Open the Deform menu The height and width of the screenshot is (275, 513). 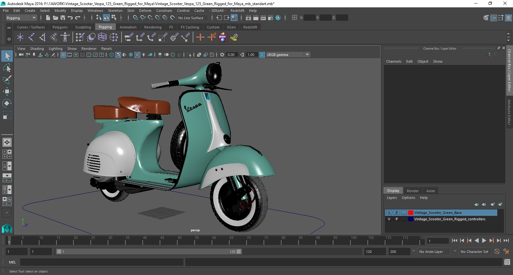pos(145,11)
